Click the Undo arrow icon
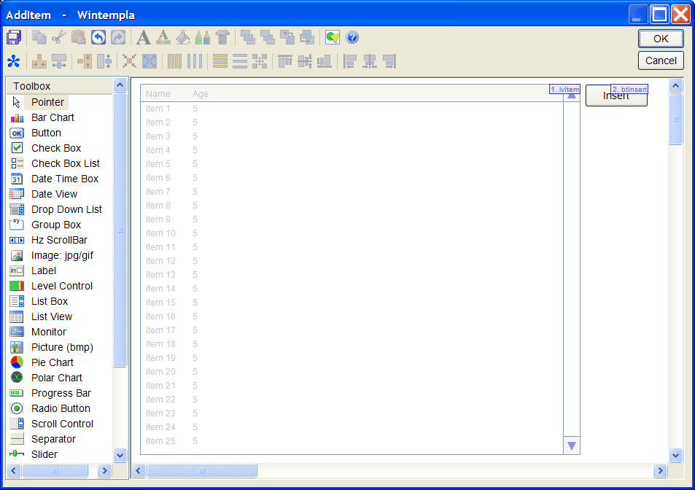The image size is (695, 490). pos(98,37)
